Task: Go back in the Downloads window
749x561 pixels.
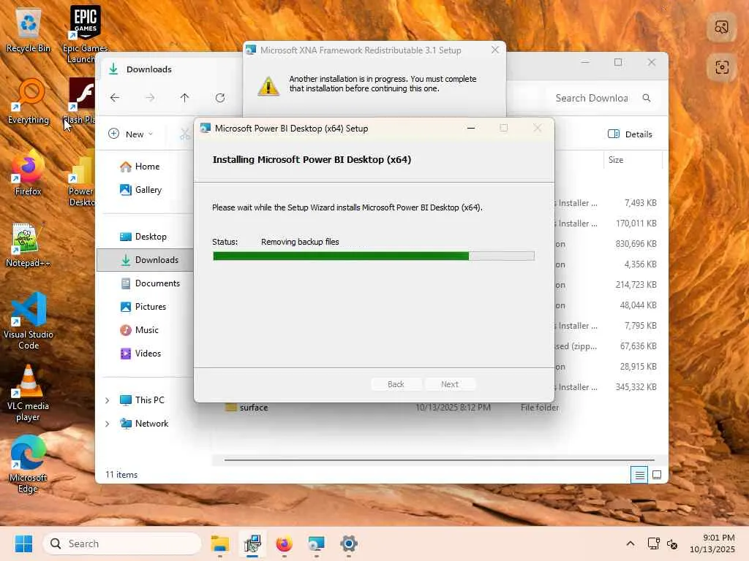Action: point(115,98)
